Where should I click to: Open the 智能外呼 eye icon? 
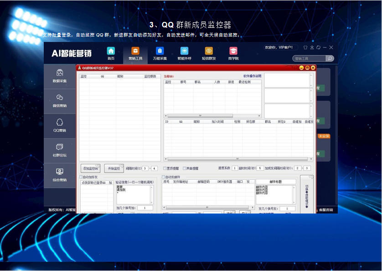(184, 51)
